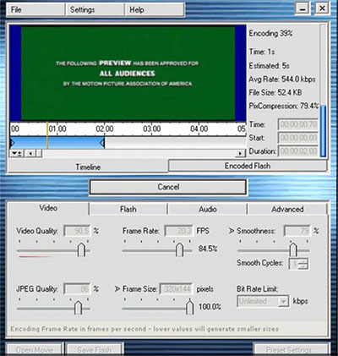
Task: Open the Help menu
Action: [155, 10]
